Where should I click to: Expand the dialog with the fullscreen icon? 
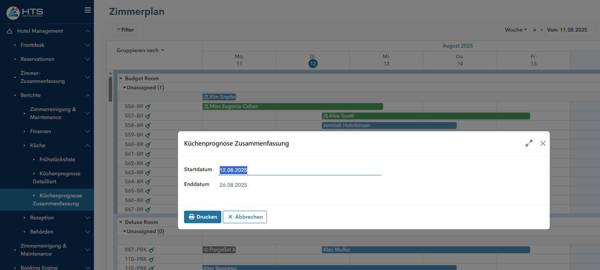(529, 143)
